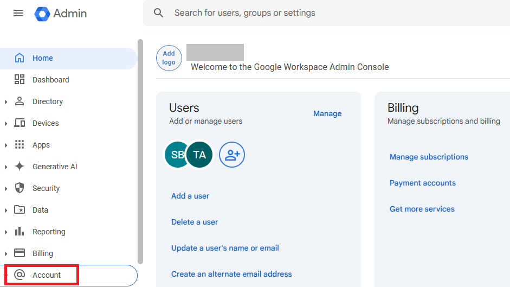Viewport: 510px width, 287px height.
Task: Click the Welcome to Google Workspace Admin Console text
Action: pos(290,67)
